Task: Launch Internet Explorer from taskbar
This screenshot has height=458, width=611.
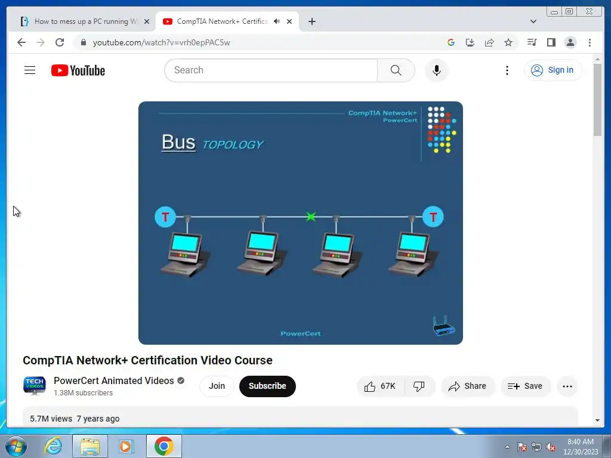Action: [53, 446]
